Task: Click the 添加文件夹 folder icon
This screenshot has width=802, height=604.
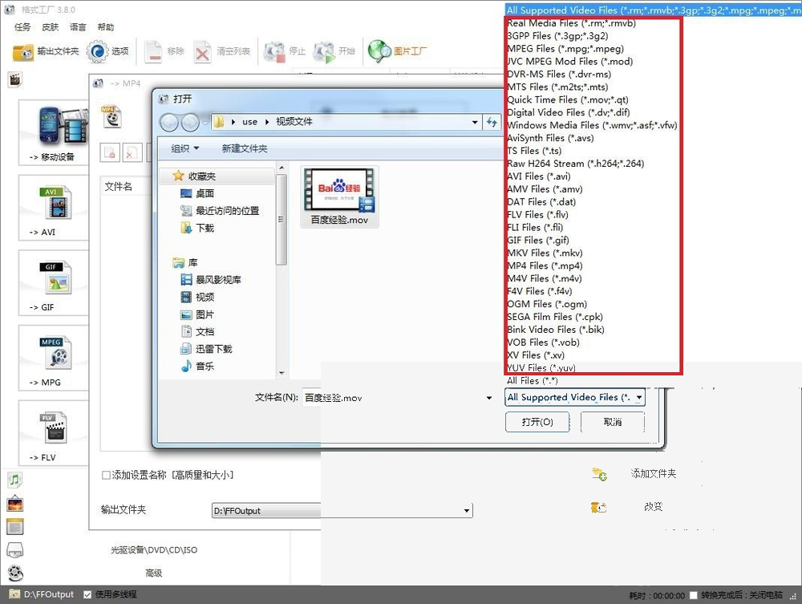Action: click(x=599, y=474)
